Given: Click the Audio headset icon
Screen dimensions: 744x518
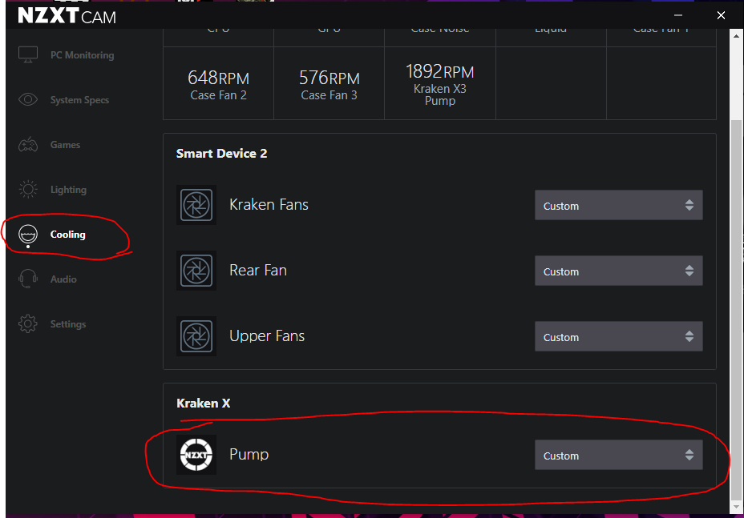Looking at the screenshot, I should [28, 279].
